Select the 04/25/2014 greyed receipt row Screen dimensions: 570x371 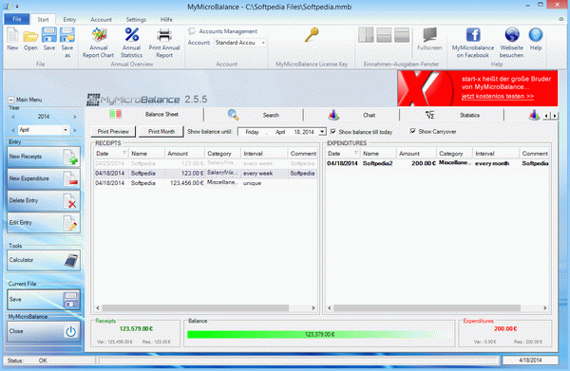click(x=205, y=163)
